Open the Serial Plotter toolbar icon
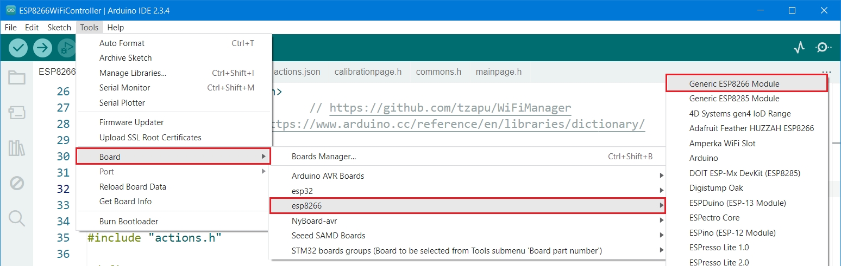Viewport: 841px width, 266px height. click(799, 48)
